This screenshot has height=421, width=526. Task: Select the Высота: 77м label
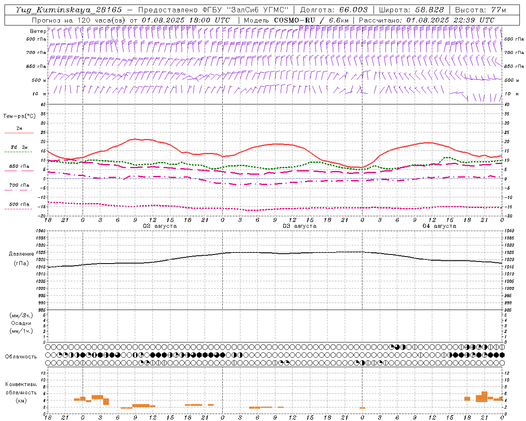point(481,10)
